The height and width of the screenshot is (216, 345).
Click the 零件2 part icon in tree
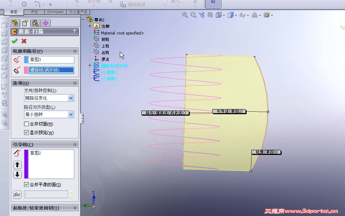(90, 20)
